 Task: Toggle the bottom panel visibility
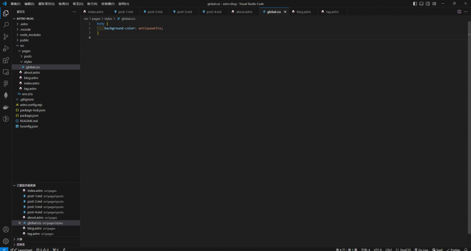pos(421,4)
